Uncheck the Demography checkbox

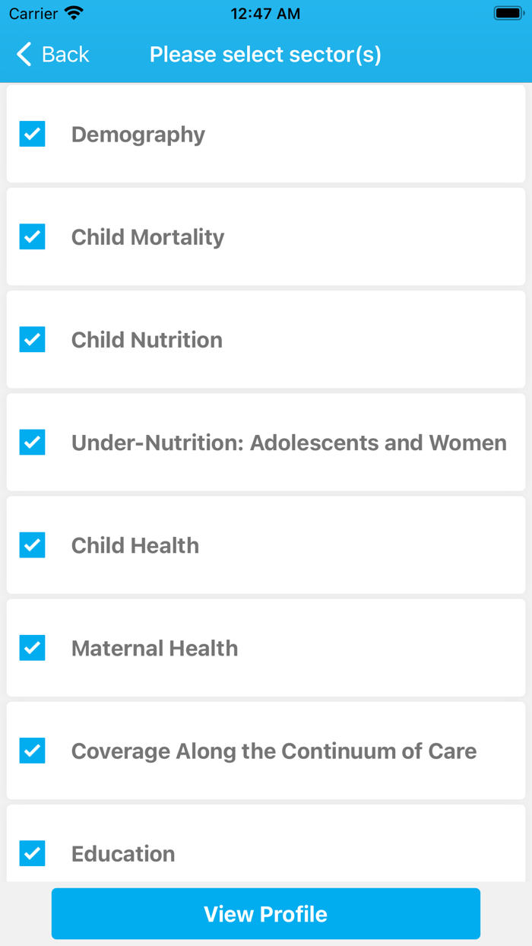32,134
